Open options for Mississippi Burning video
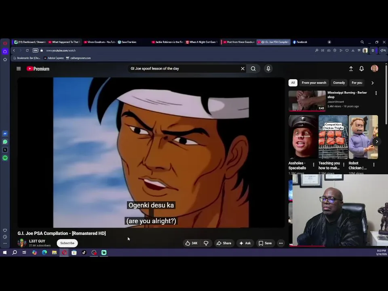This screenshot has height=291, width=388. (x=376, y=93)
